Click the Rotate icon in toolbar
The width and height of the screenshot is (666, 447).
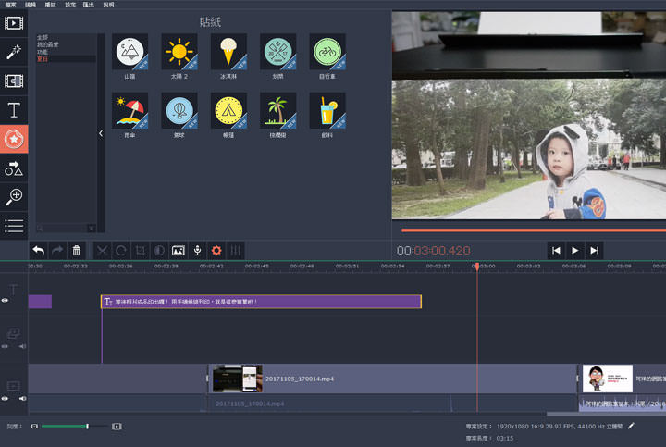click(121, 251)
